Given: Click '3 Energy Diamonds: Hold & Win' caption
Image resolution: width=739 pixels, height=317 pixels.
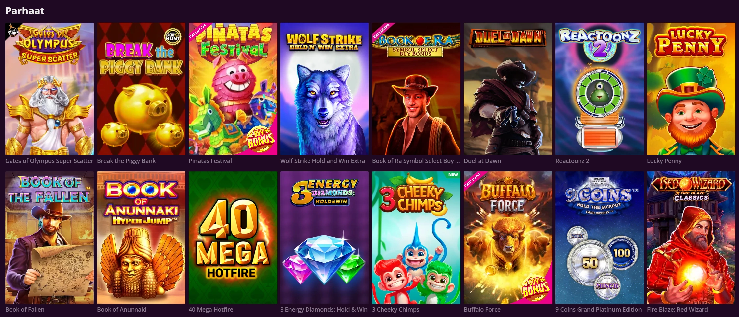Looking at the screenshot, I should [x=324, y=309].
